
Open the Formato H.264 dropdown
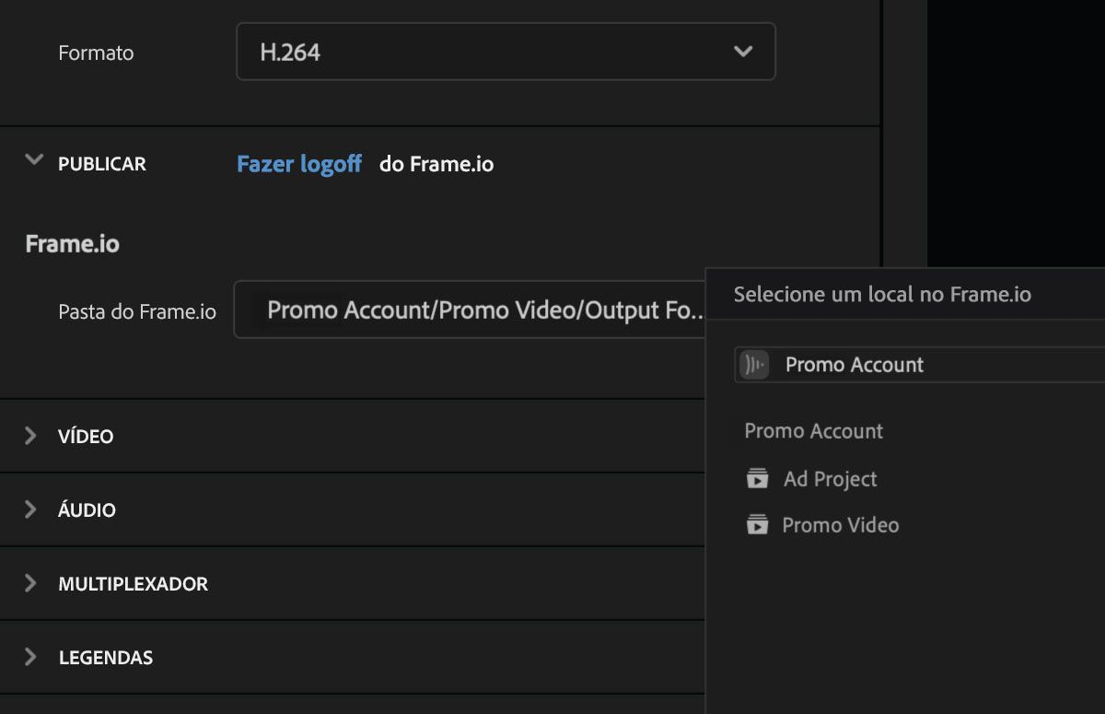coord(506,52)
